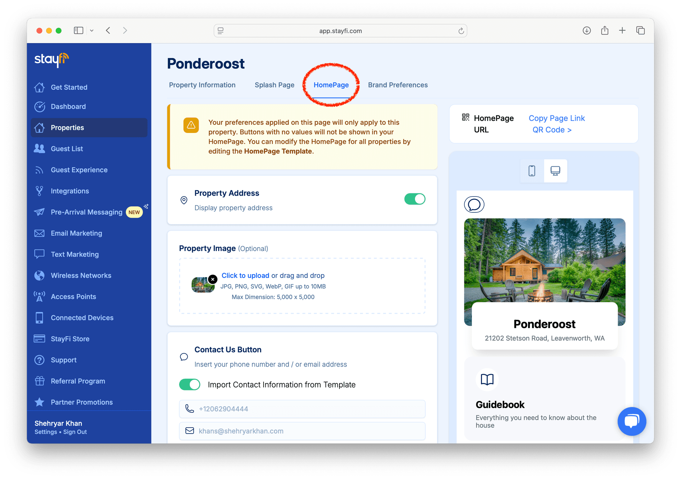Image resolution: width=681 pixels, height=479 pixels.
Task: Open Safari downloads
Action: 587,30
